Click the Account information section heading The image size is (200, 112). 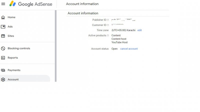pyautogui.click(x=83, y=13)
